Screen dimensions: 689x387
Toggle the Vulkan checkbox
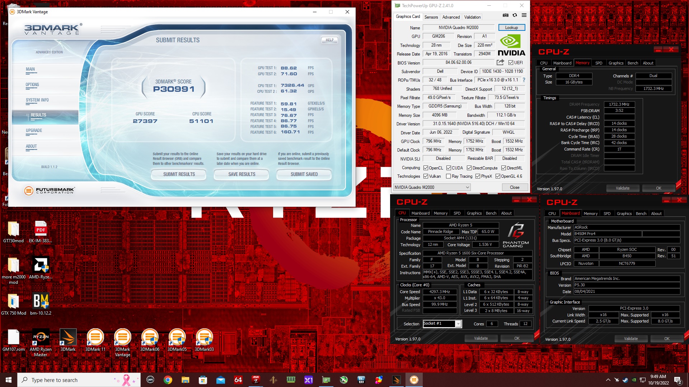426,176
